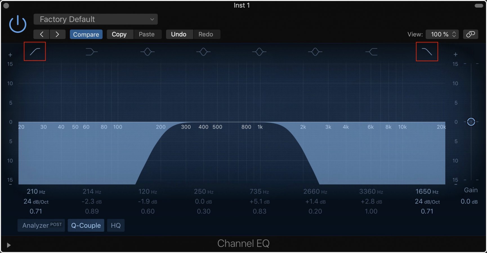The image size is (487, 253).
Task: Click the 735 Hz bell filter icon
Action: click(x=259, y=51)
